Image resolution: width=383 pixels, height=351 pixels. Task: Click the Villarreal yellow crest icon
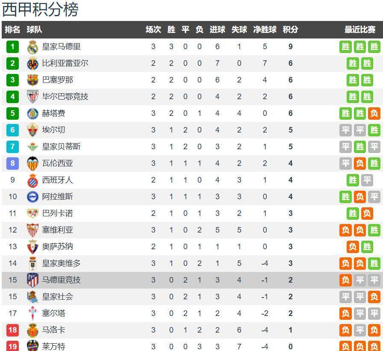coord(32,63)
